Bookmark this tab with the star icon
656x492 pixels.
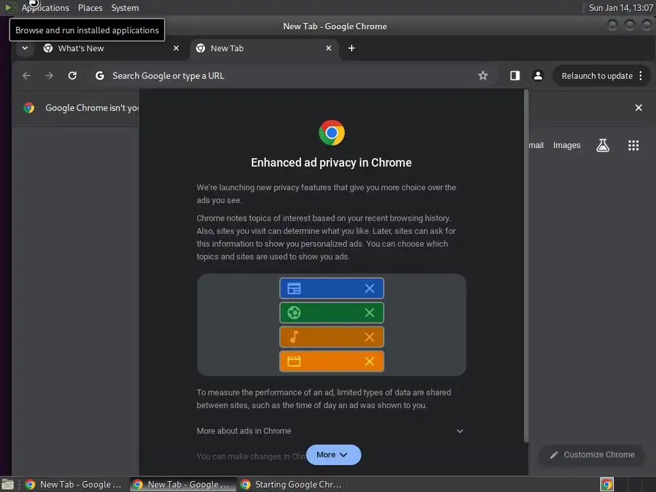pyautogui.click(x=483, y=76)
